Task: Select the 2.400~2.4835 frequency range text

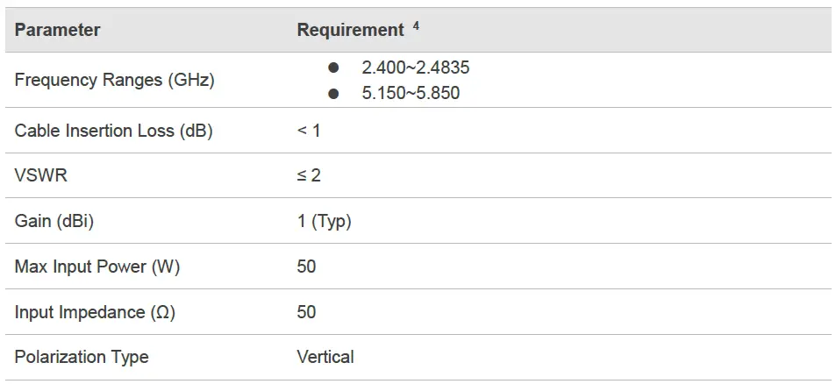Action: (410, 68)
